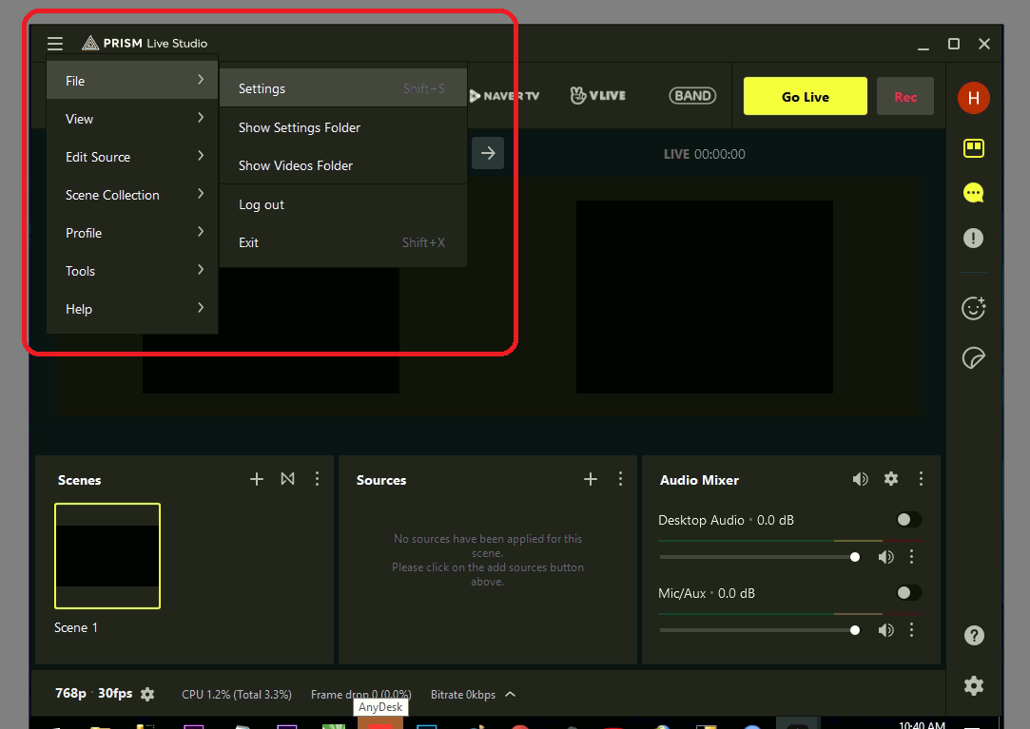Mute the Desktop Audio speaker icon

(x=885, y=556)
